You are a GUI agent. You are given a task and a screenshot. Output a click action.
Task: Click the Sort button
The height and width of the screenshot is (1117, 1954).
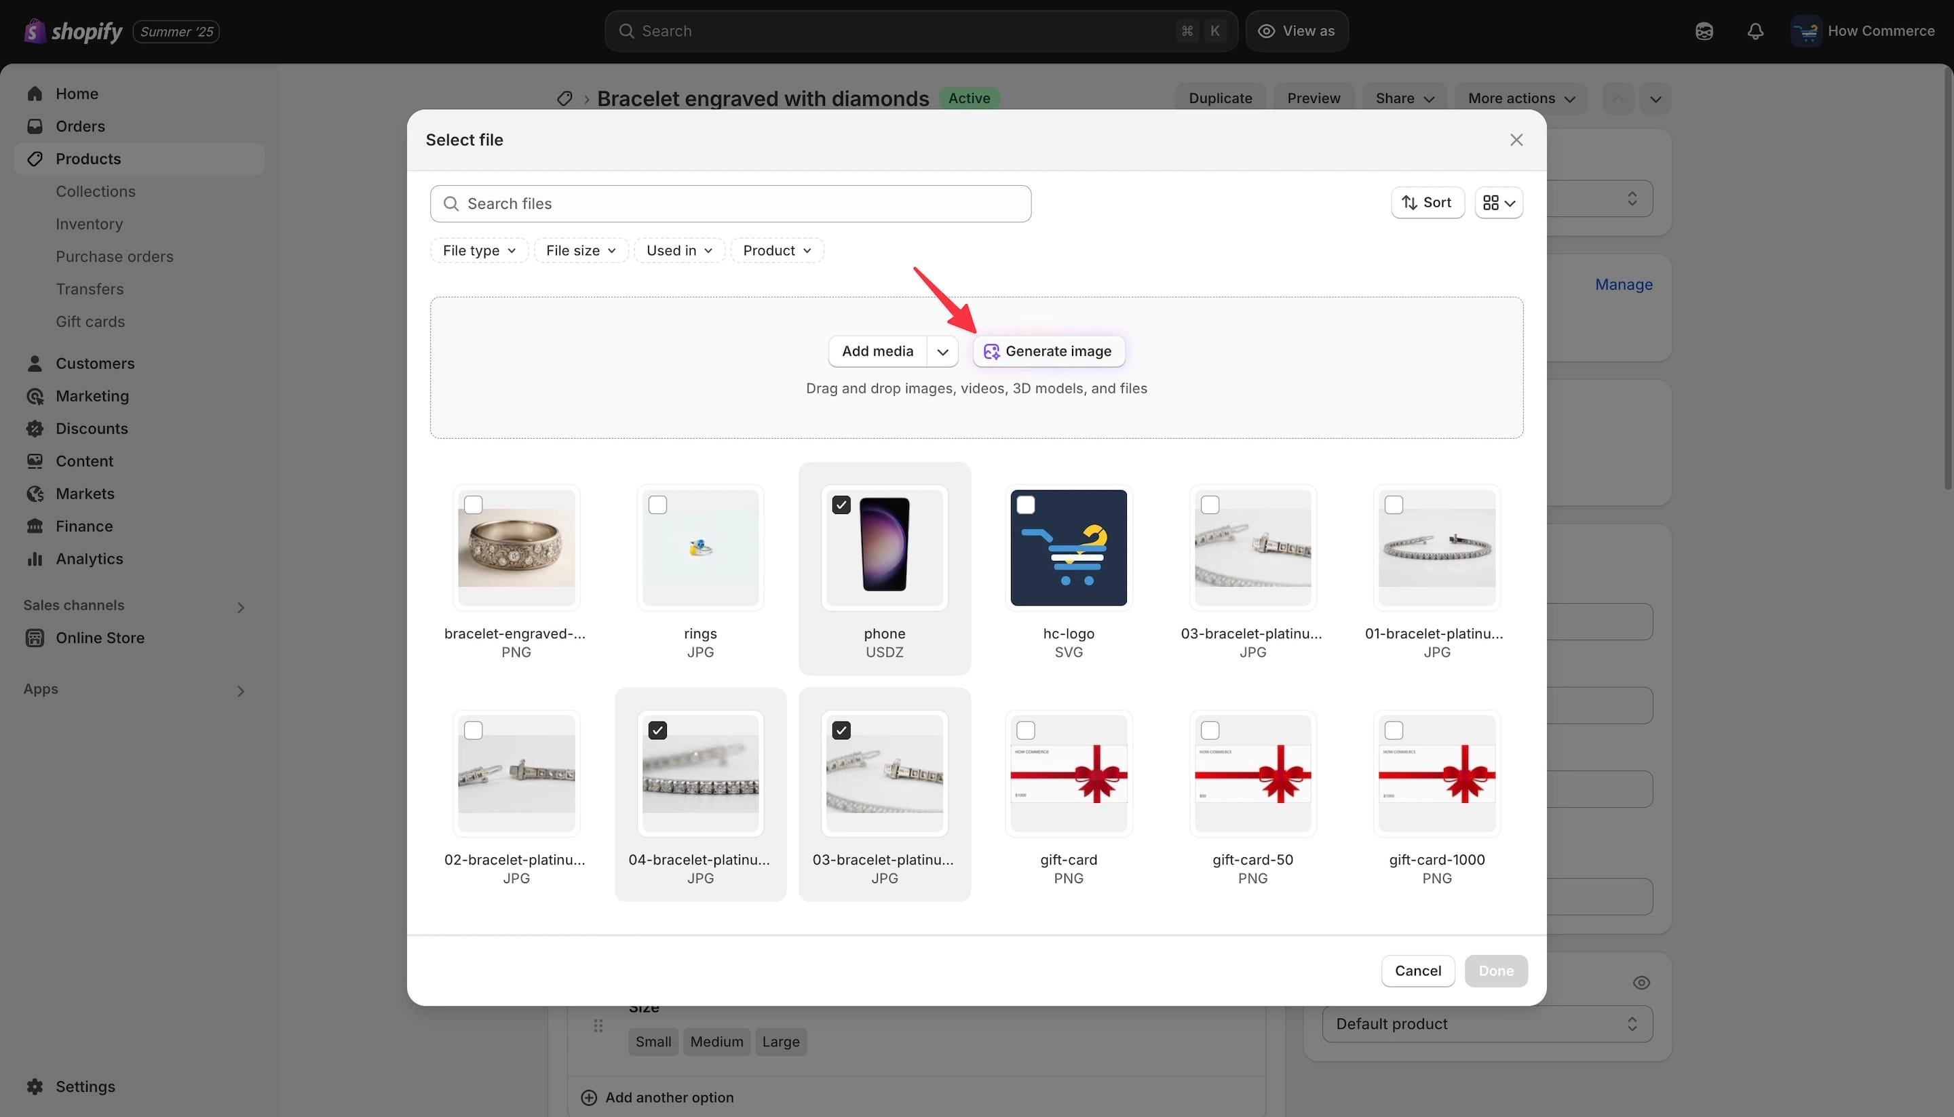[x=1428, y=203]
